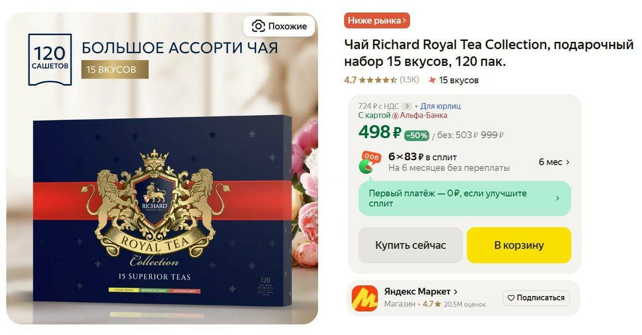Screen dimensions: 642x335
Task: Expand the Первый платёж — 0₽ banner arrow
Action: click(x=557, y=198)
